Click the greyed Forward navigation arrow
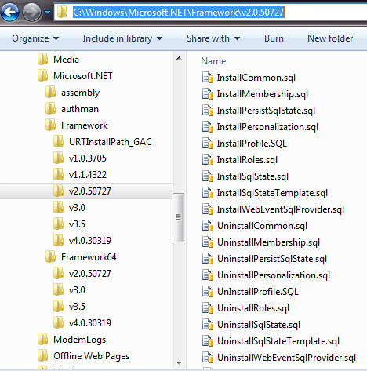Viewport: 367px width, 371px height. click(x=31, y=12)
